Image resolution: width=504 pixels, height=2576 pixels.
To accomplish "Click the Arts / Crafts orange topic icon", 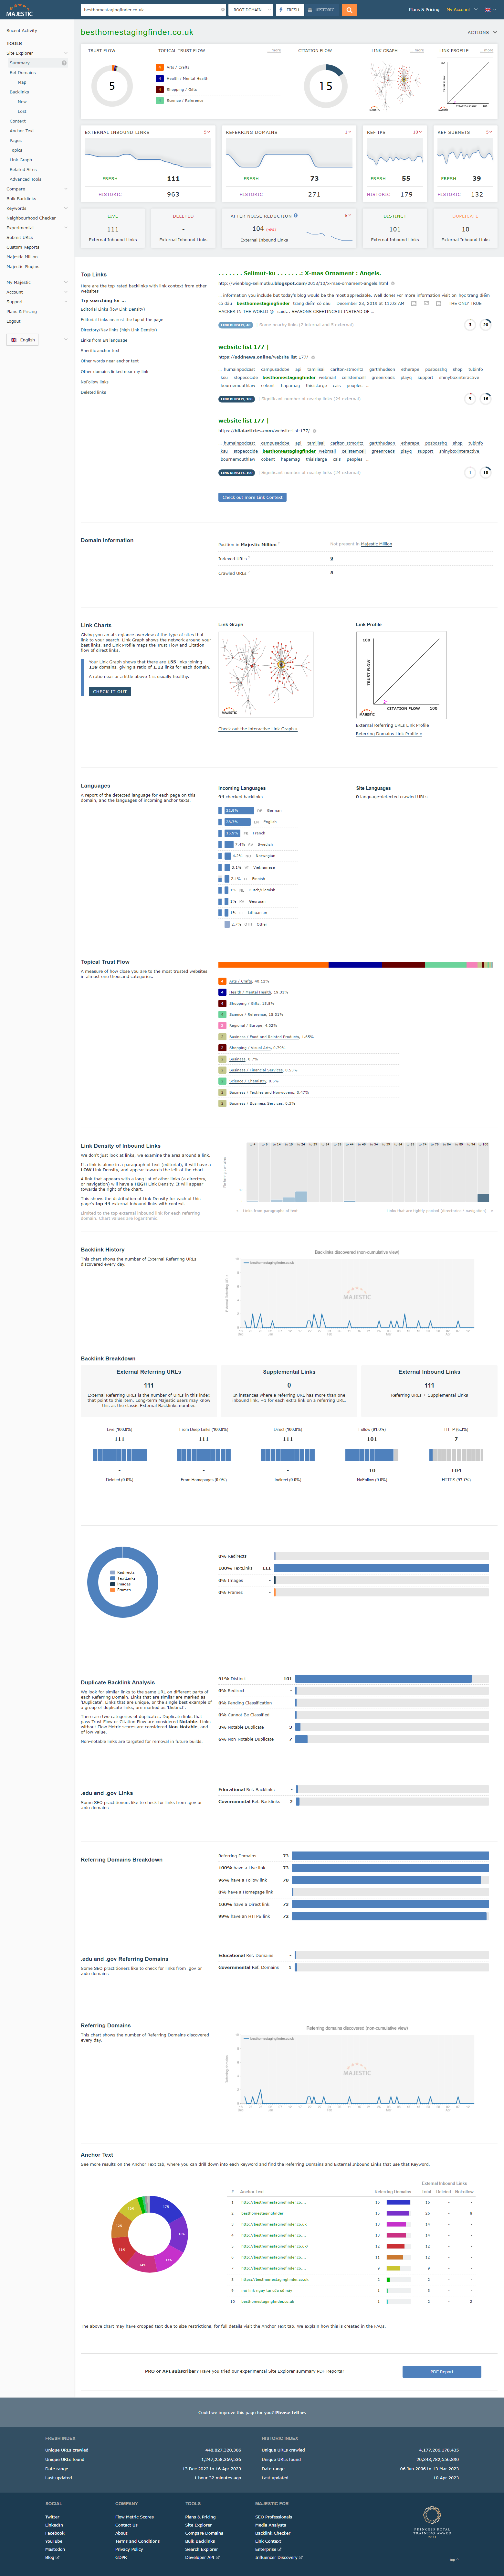I will (x=160, y=67).
